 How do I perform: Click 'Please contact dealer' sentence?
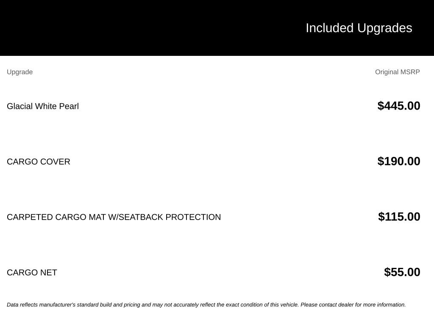click(353, 305)
